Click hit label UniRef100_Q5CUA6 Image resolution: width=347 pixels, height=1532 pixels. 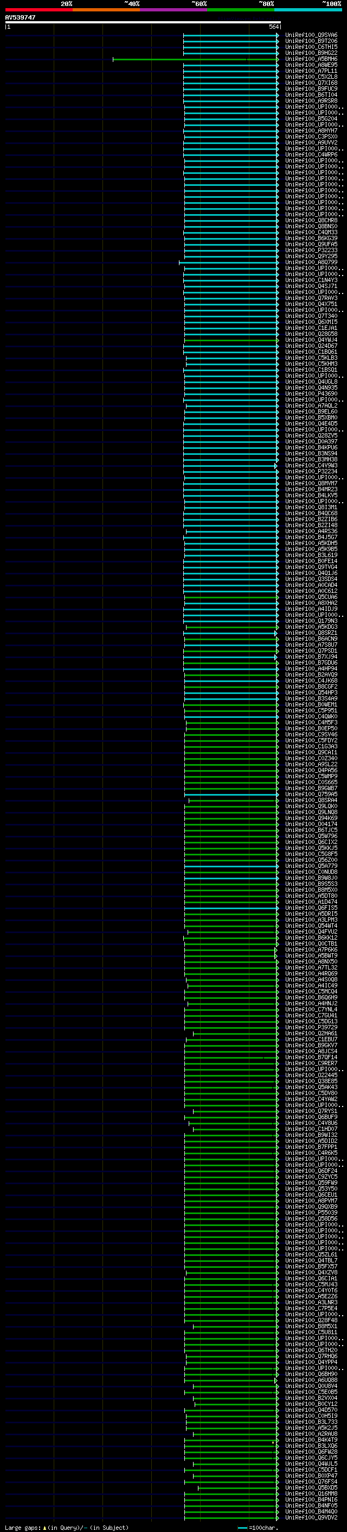pos(311,597)
